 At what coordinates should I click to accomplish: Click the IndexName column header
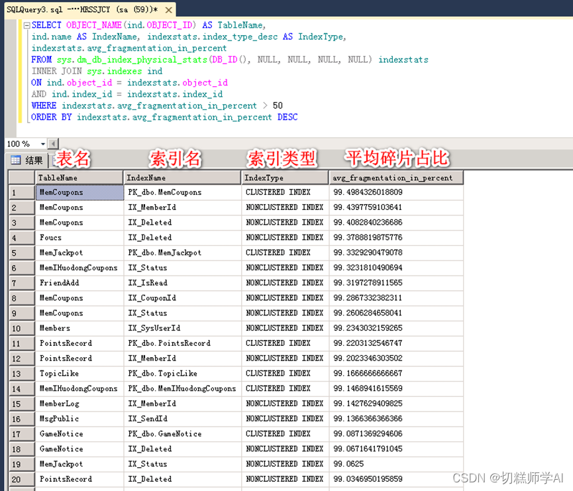pos(182,178)
